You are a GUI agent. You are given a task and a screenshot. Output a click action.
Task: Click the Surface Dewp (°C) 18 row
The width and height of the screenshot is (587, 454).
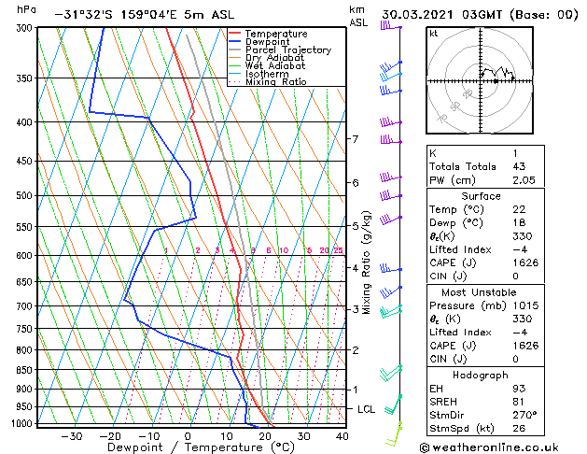(485, 223)
